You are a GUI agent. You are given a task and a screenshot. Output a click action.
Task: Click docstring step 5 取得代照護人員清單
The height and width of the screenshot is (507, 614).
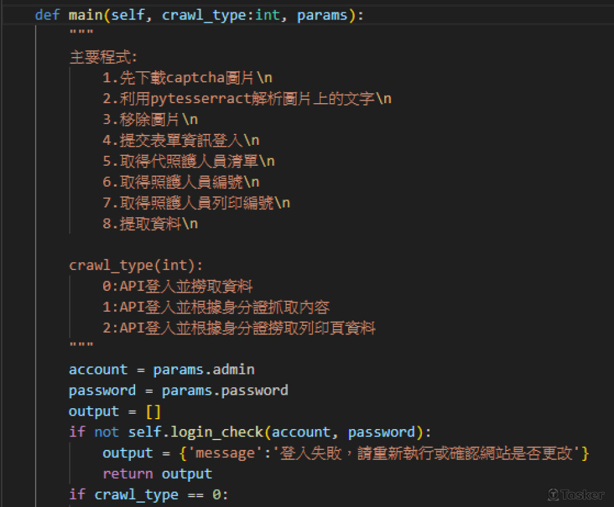[x=188, y=161]
